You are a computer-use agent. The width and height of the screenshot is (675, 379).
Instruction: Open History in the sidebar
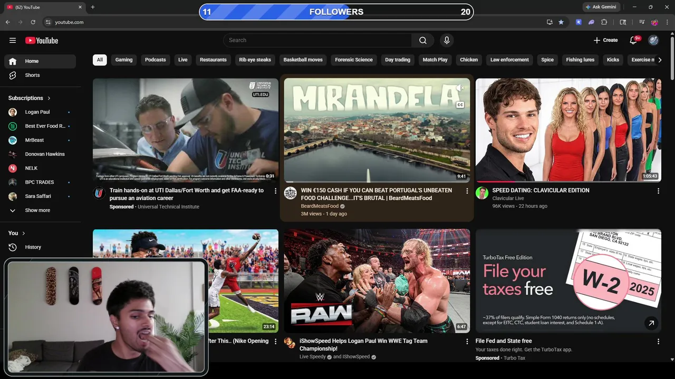40,247
